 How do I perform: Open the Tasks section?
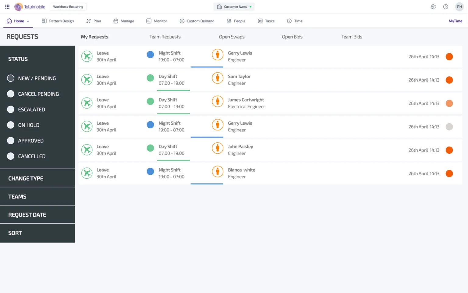(266, 21)
